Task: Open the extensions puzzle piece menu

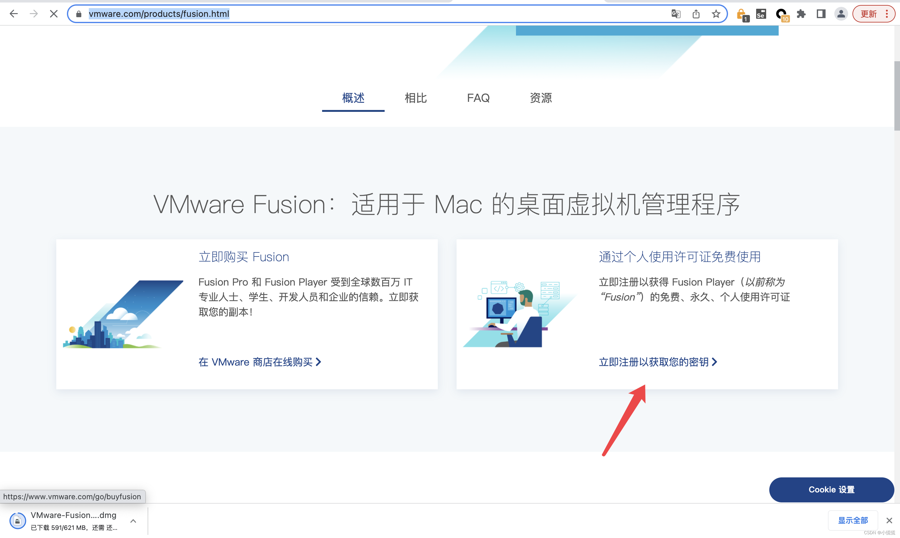Action: click(801, 14)
